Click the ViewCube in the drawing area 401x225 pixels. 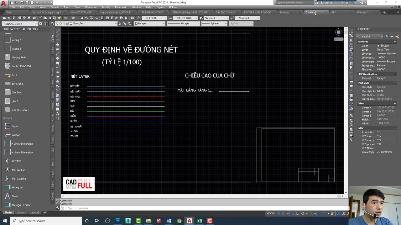[x=339, y=32]
